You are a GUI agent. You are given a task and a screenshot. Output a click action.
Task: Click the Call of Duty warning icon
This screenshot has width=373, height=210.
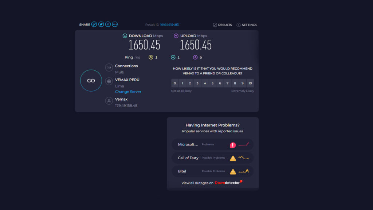coord(233,158)
